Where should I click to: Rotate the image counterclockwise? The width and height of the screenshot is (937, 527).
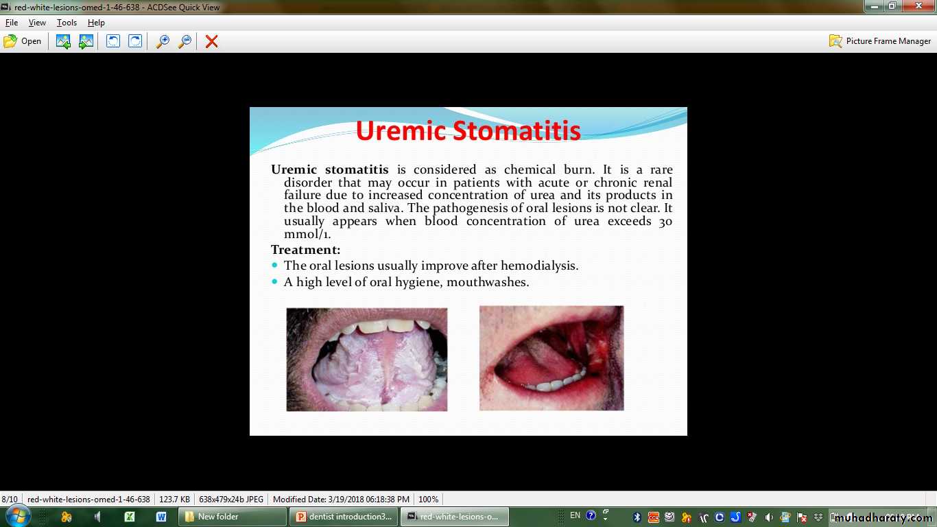click(112, 41)
